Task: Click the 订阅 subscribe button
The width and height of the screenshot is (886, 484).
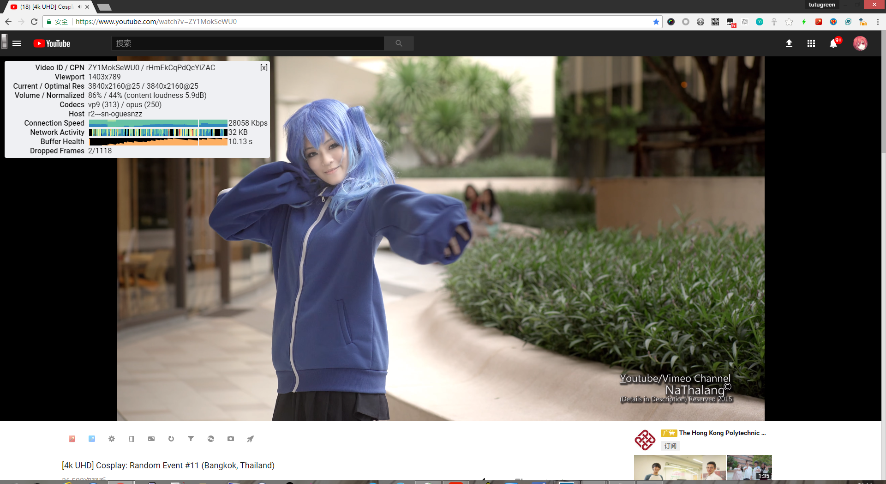Action: [x=670, y=446]
